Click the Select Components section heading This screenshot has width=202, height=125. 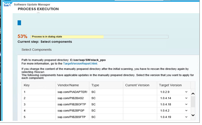(x=36, y=50)
